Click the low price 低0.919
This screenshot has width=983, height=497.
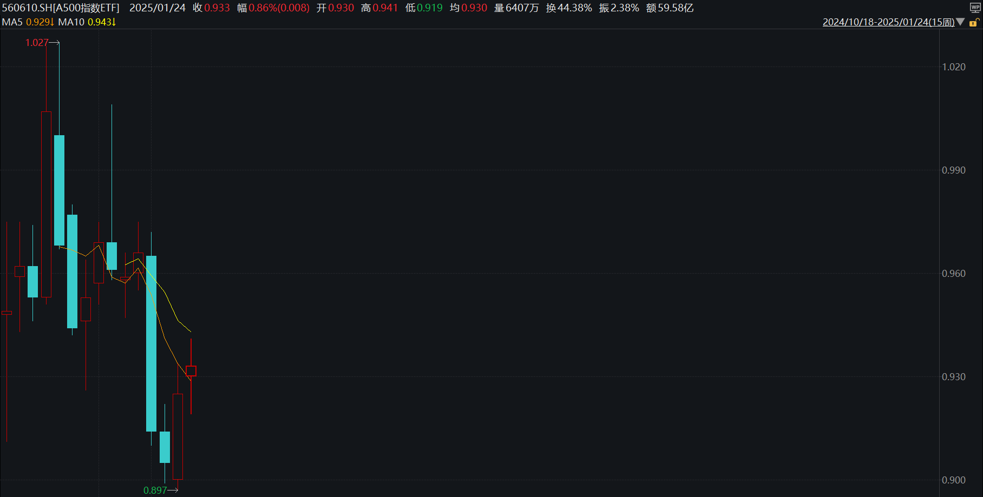point(424,8)
